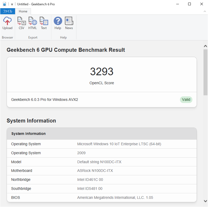This screenshot has width=208, height=207.
Task: Click the Model row label
Action: coord(16,162)
